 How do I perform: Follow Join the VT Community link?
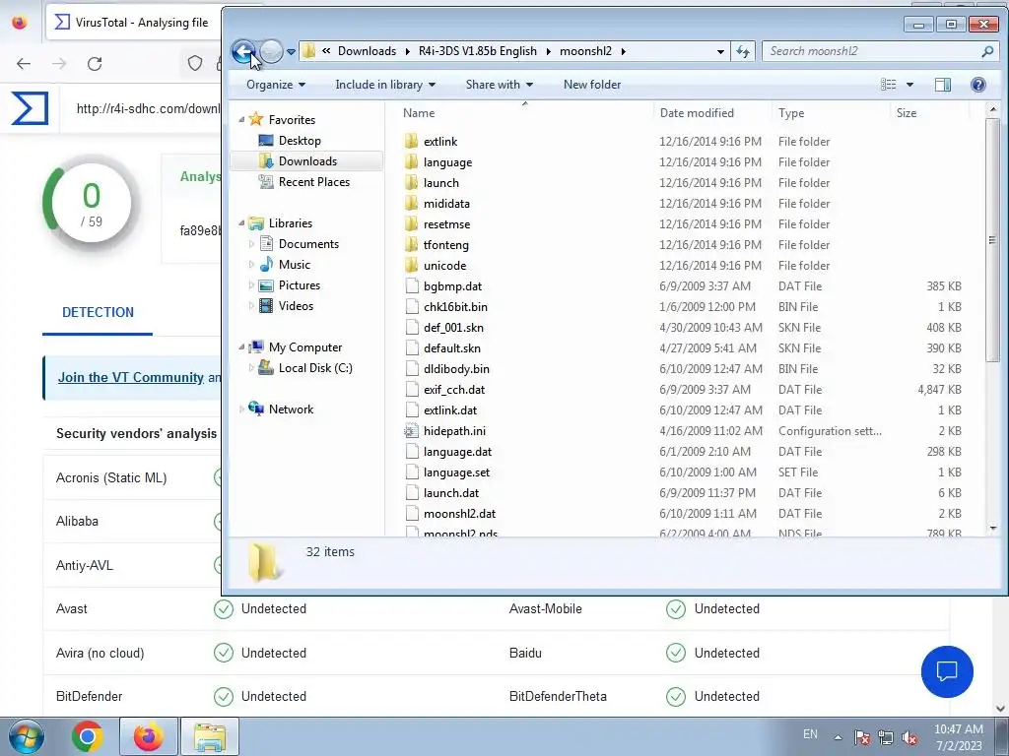(131, 377)
